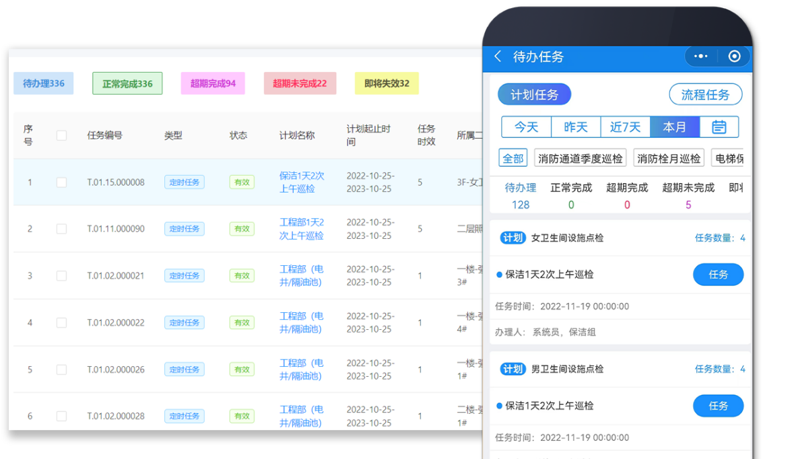Open the more options (•••) menu icon
Image resolution: width=788 pixels, height=459 pixels.
point(700,57)
